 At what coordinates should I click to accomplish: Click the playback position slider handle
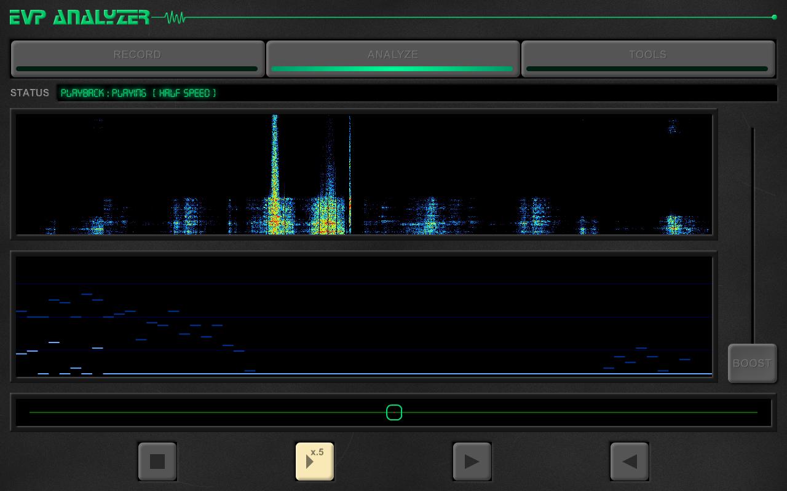[x=394, y=412]
